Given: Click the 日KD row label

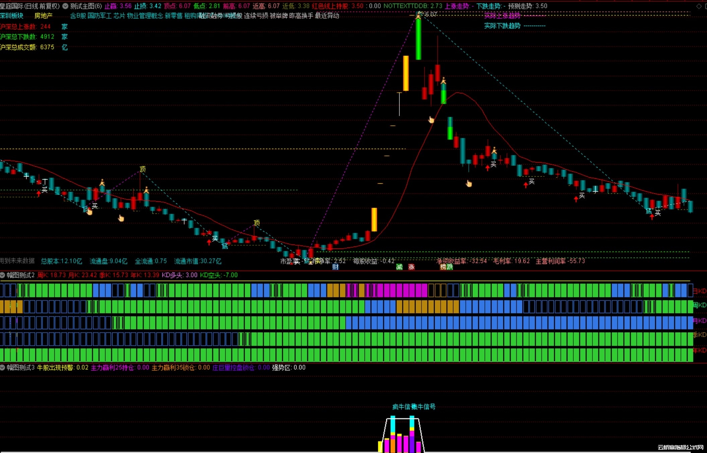Looking at the screenshot, I should [700, 291].
